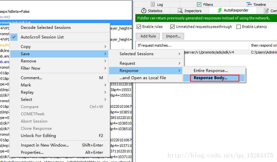
Task: Click the Log tab icon
Action: (x=153, y=4)
